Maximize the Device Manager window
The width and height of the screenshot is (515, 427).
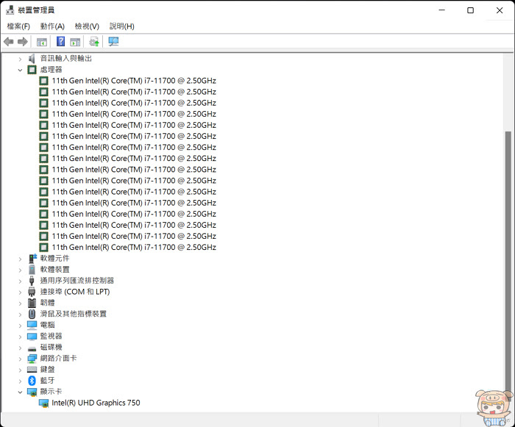pos(470,10)
